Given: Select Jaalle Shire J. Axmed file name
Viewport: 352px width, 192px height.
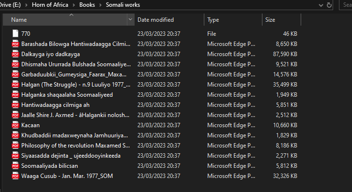Looking at the screenshot, I should point(75,115).
